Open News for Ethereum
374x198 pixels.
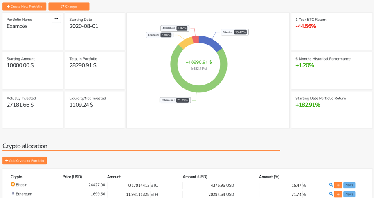349,194
